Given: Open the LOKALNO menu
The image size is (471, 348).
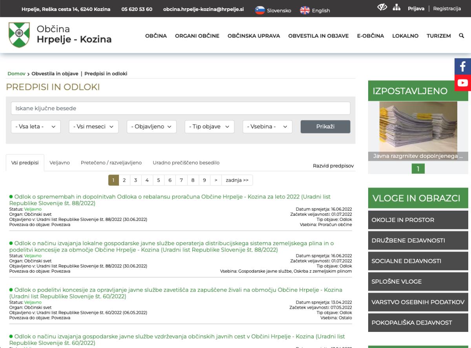Looking at the screenshot, I should [405, 36].
